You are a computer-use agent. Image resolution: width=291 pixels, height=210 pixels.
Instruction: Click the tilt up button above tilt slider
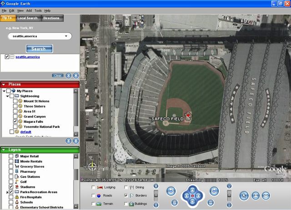pyautogui.click(x=229, y=186)
